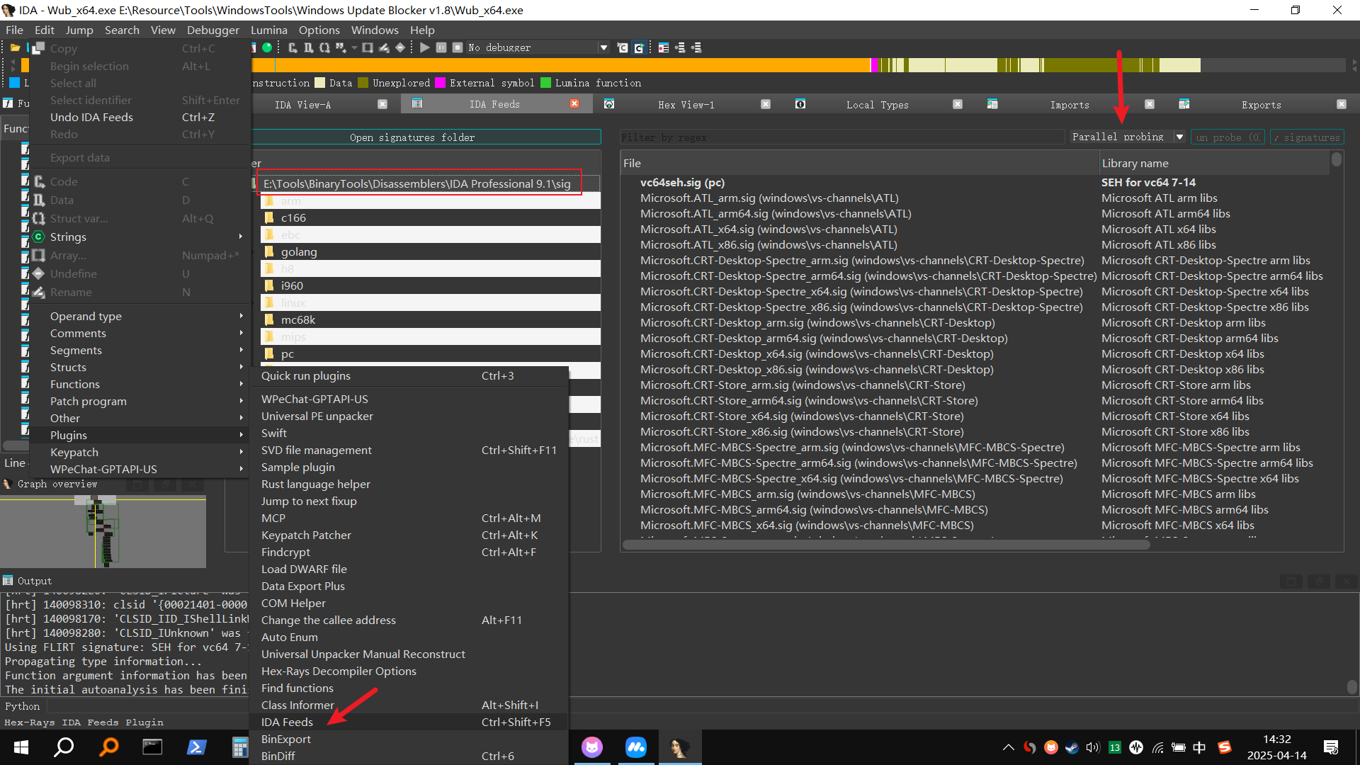1360x765 pixels.
Task: Expand the Parallel probing dropdown arrow
Action: pyautogui.click(x=1179, y=137)
